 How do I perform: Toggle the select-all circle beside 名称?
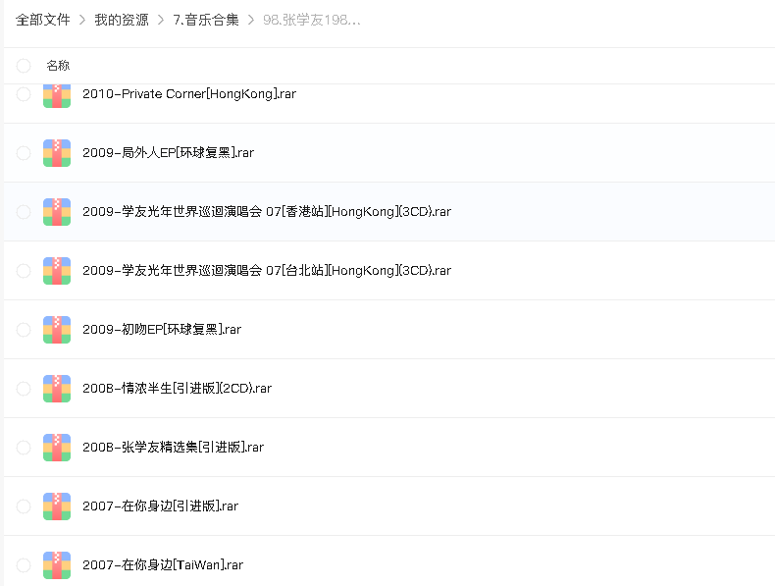tap(24, 66)
